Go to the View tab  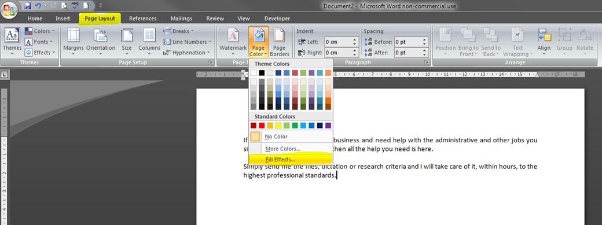(x=244, y=19)
